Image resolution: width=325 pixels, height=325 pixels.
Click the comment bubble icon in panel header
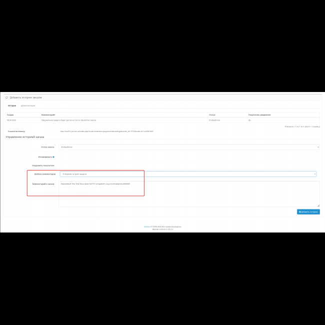(6, 97)
